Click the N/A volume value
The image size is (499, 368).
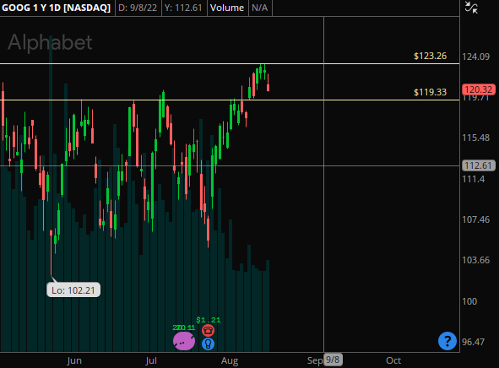(260, 8)
